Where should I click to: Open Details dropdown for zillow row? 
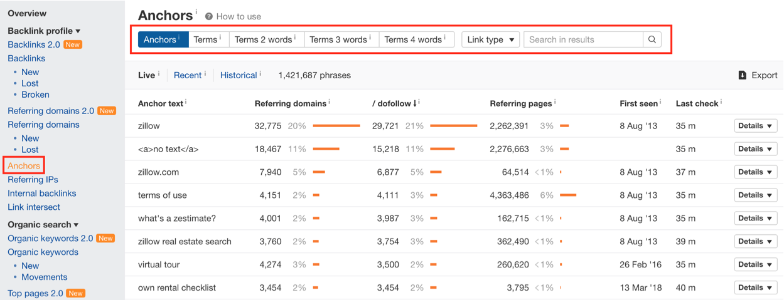coord(756,126)
